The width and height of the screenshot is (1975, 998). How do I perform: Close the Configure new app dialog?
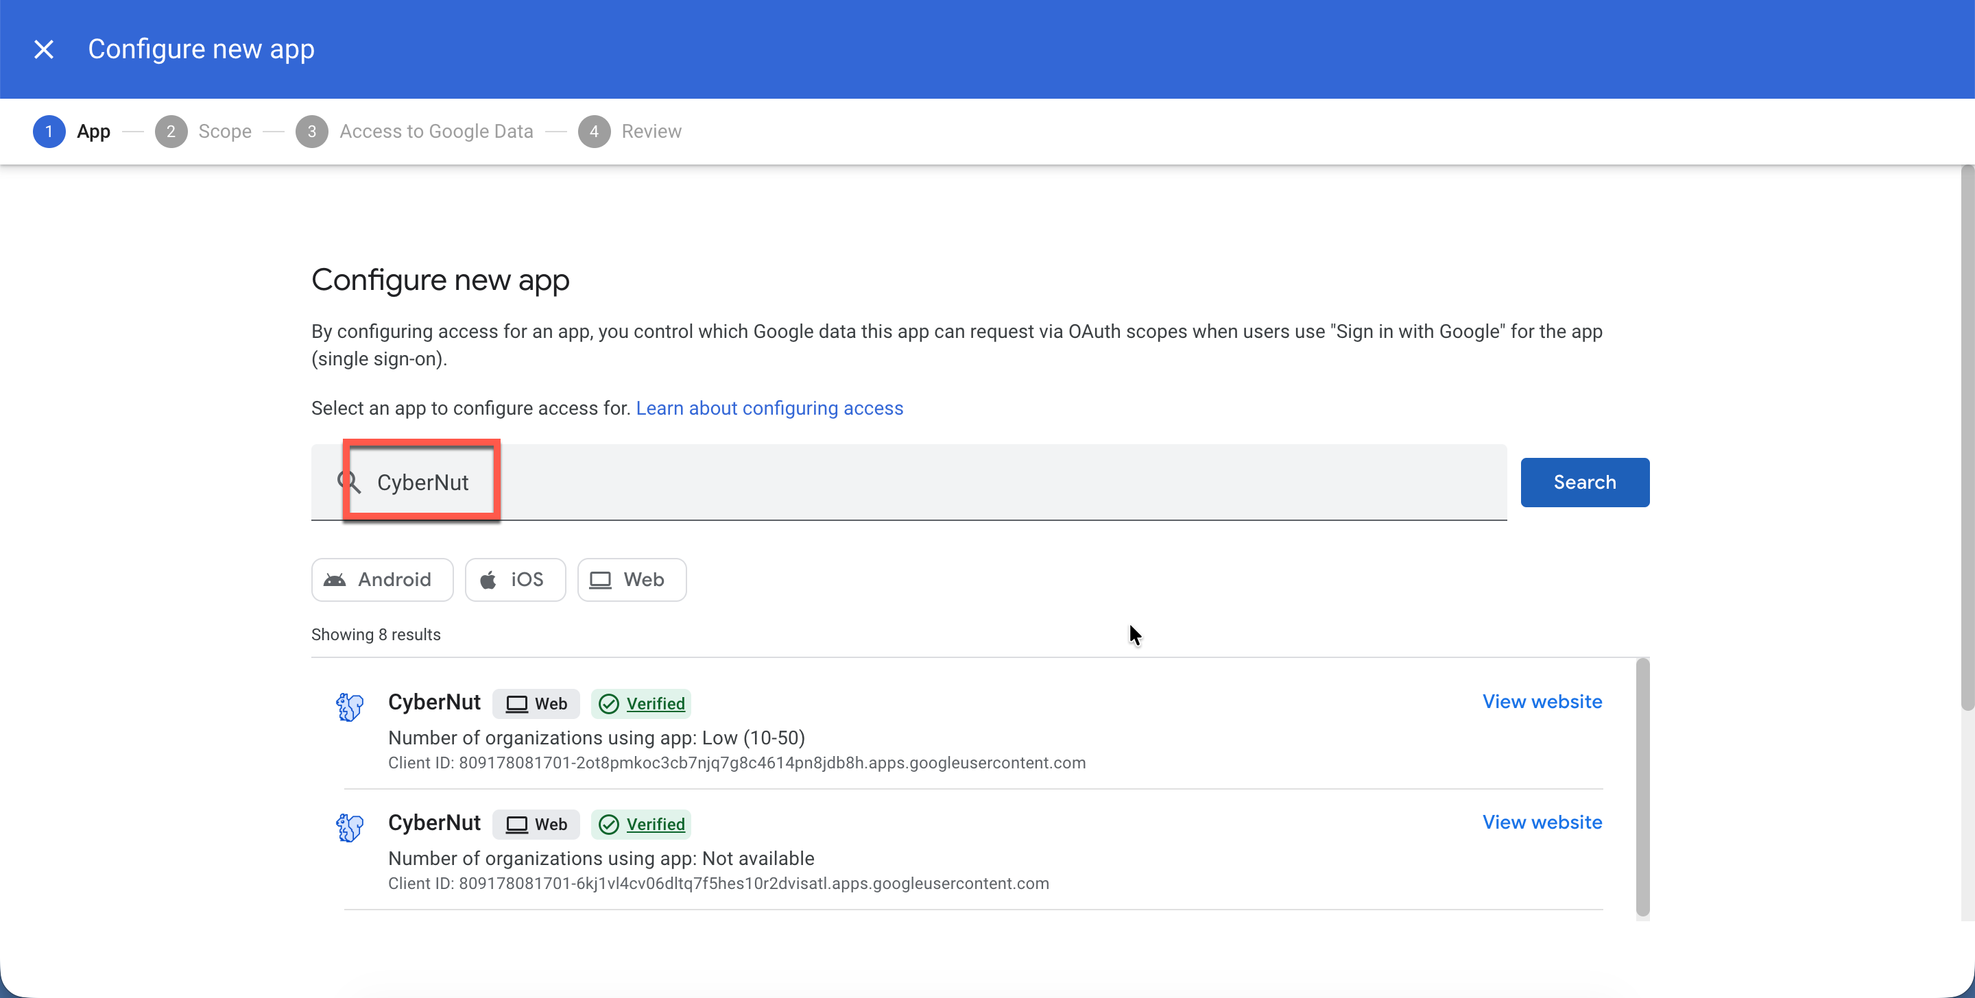(x=44, y=49)
